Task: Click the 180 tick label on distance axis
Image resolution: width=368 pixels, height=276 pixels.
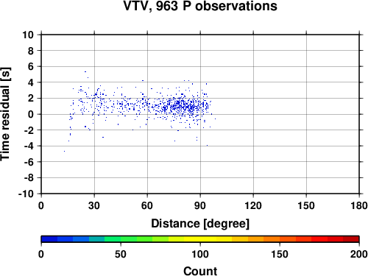Action: point(359,205)
